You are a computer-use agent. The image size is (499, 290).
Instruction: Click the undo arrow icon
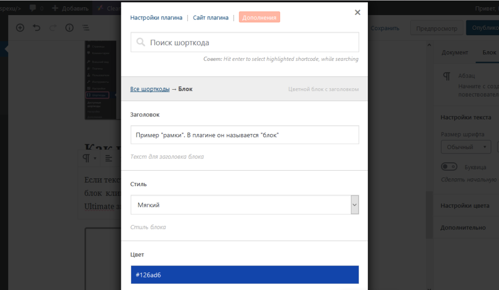pyautogui.click(x=37, y=28)
